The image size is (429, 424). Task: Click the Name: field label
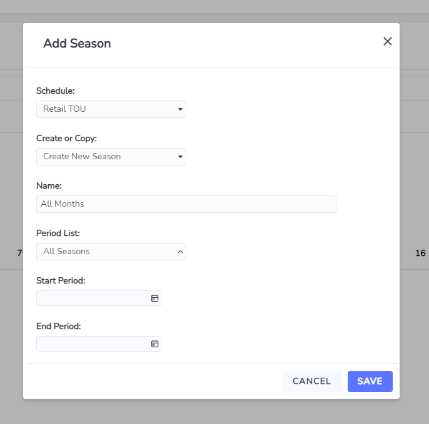[x=49, y=186]
